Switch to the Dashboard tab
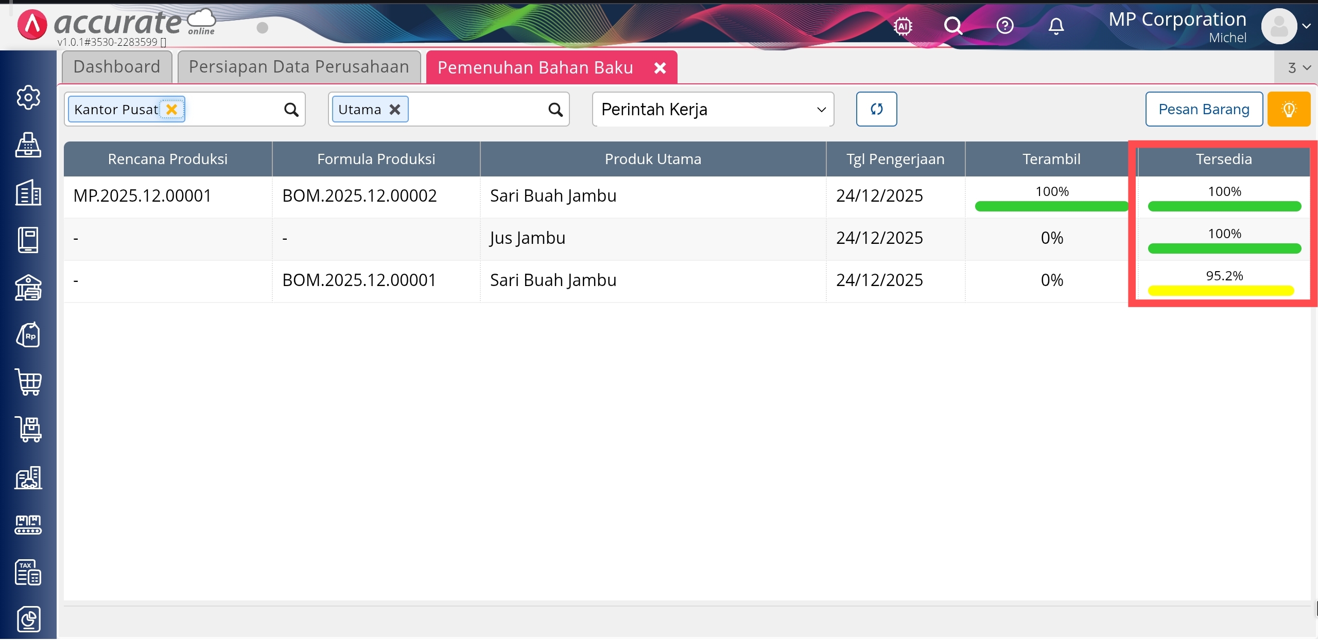Screen dimensions: 1318x640 coord(117,67)
